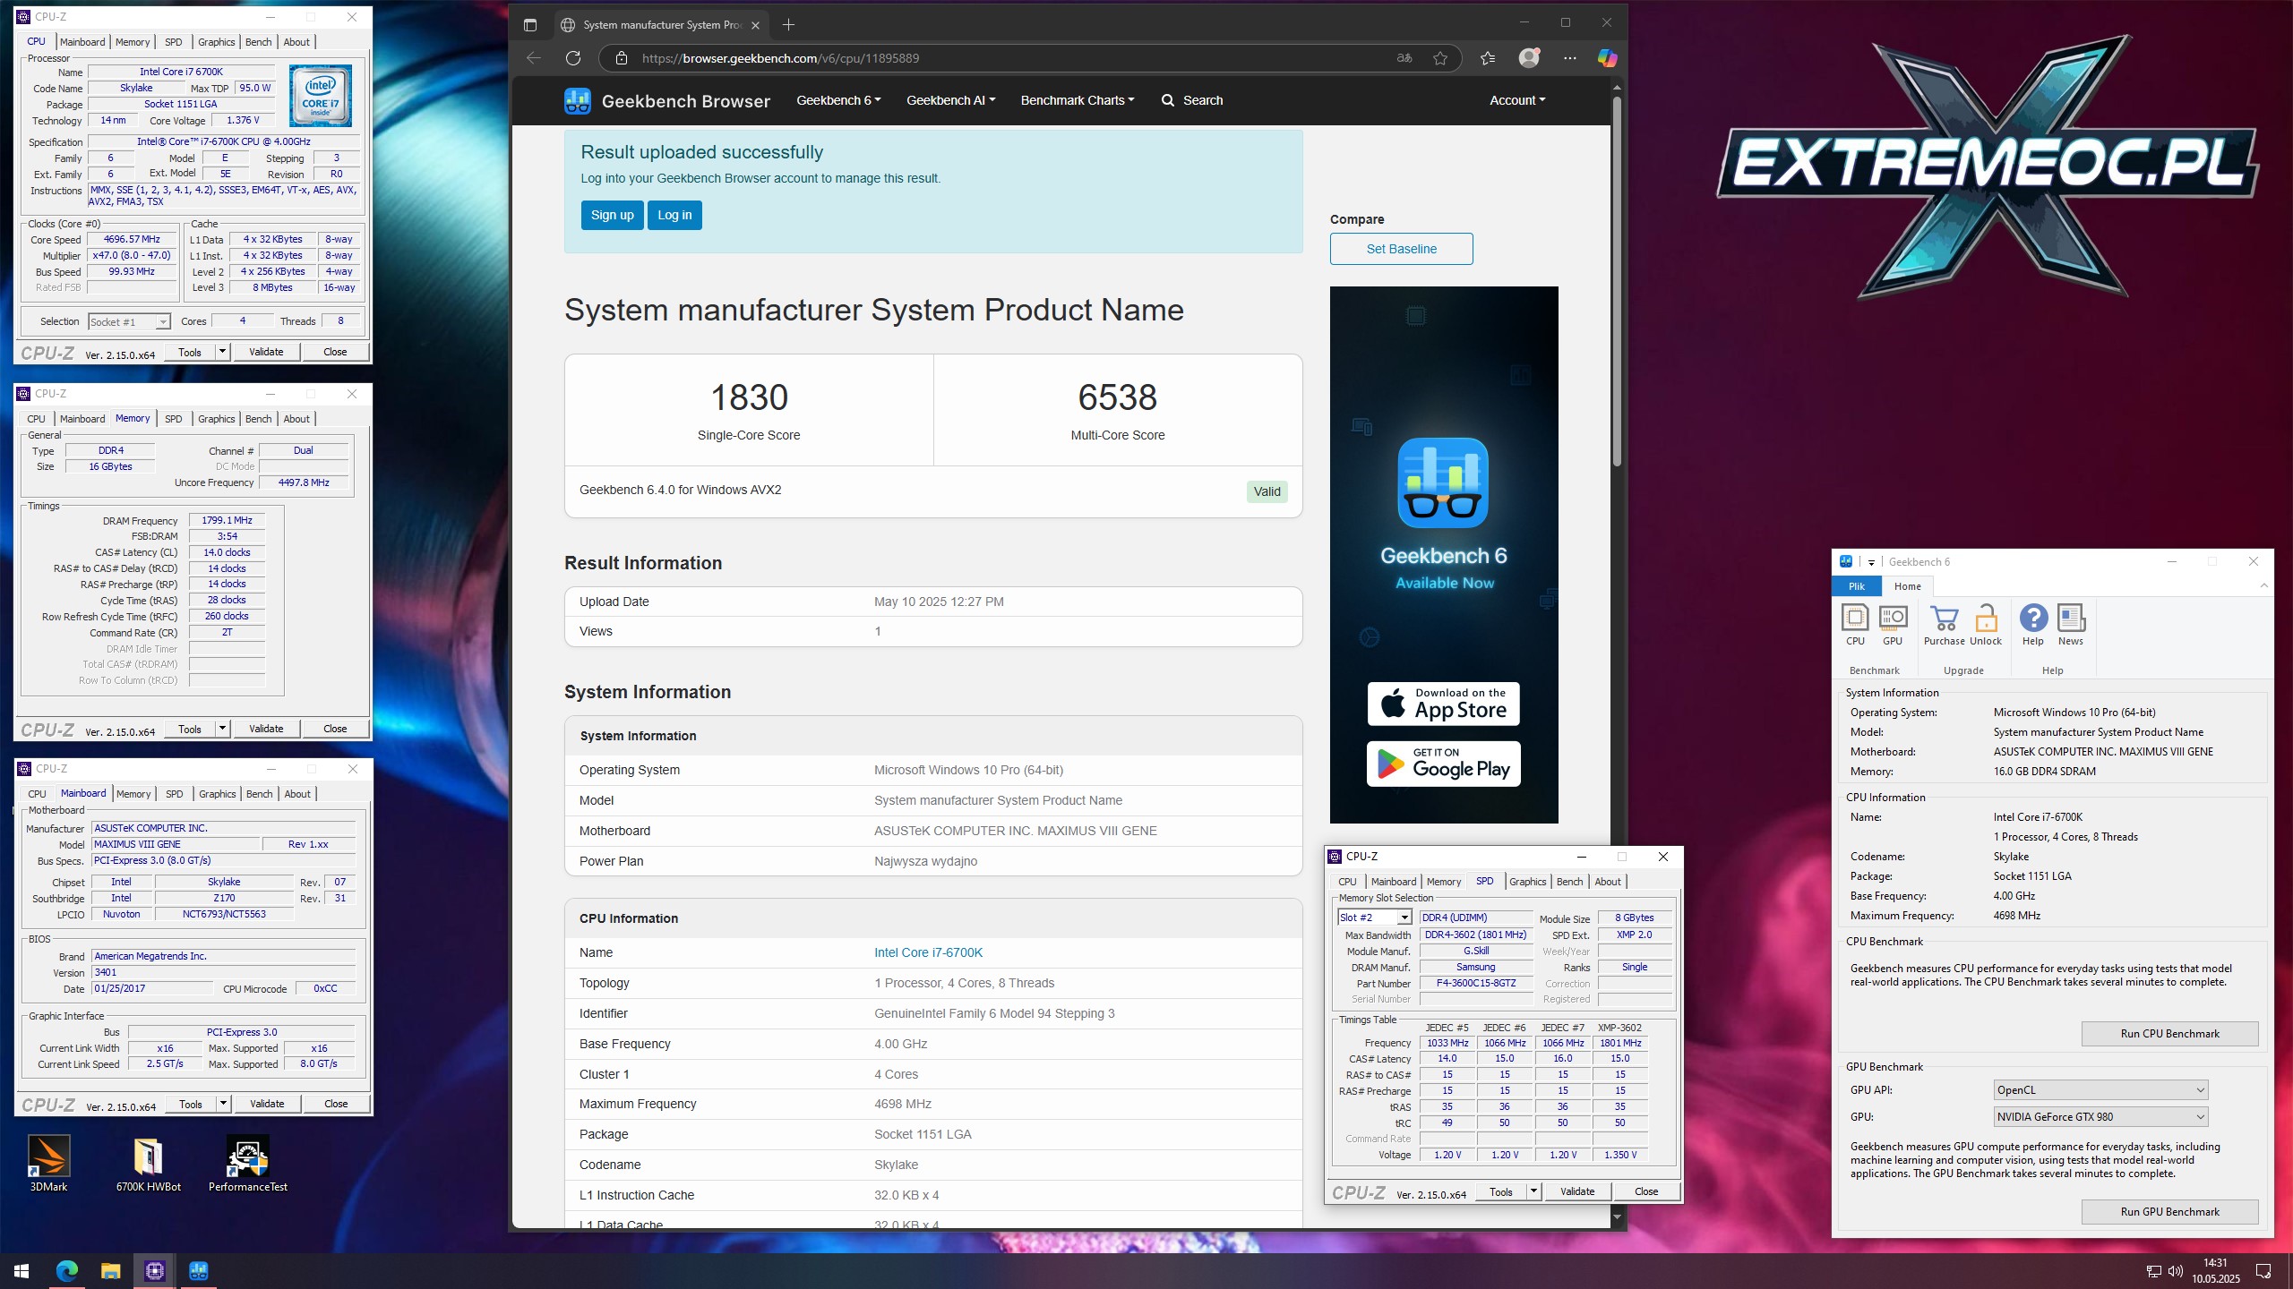Open the Plik tab in Geekbench 6
Image resolution: width=2293 pixels, height=1289 pixels.
(x=1856, y=586)
